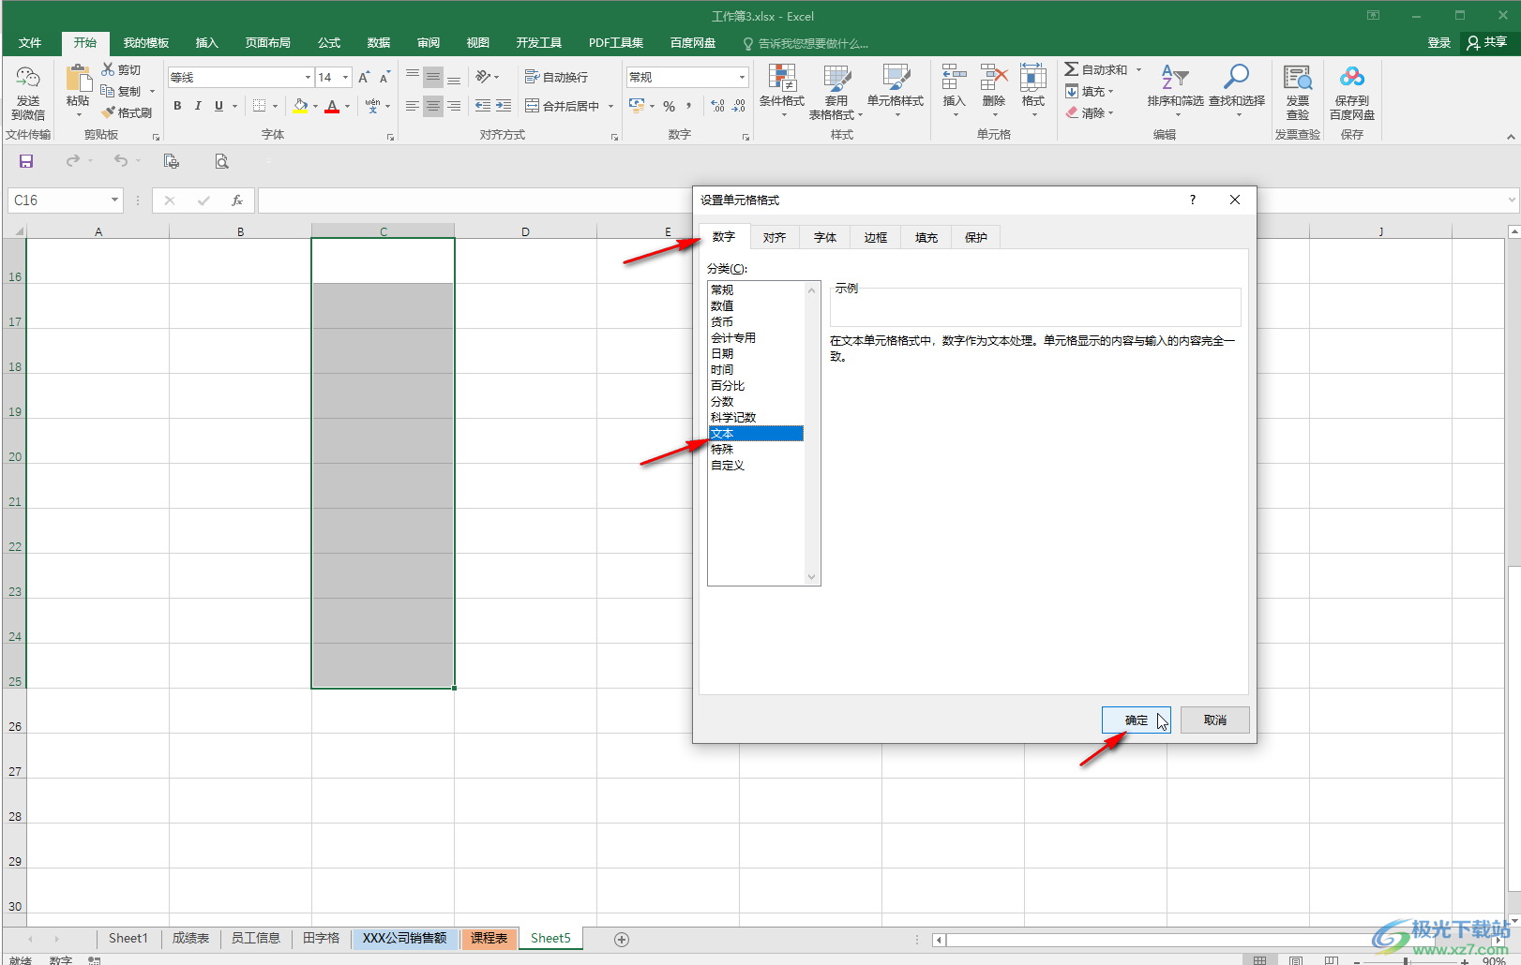Switch to the 边框 tab in the dialog

tap(876, 238)
